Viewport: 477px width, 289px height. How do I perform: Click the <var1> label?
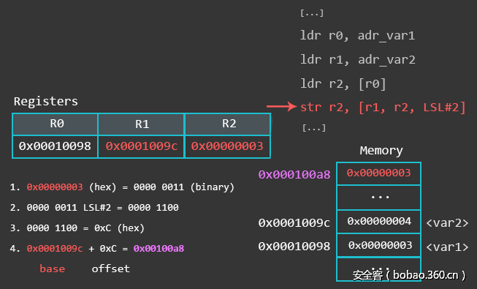447,247
